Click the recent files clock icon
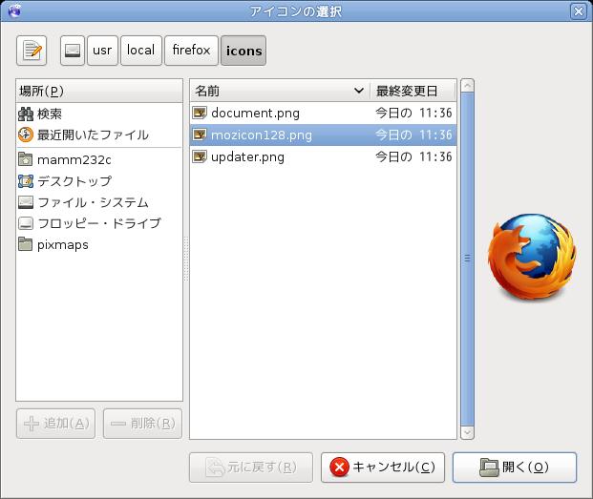This screenshot has width=593, height=499. pyautogui.click(x=26, y=135)
